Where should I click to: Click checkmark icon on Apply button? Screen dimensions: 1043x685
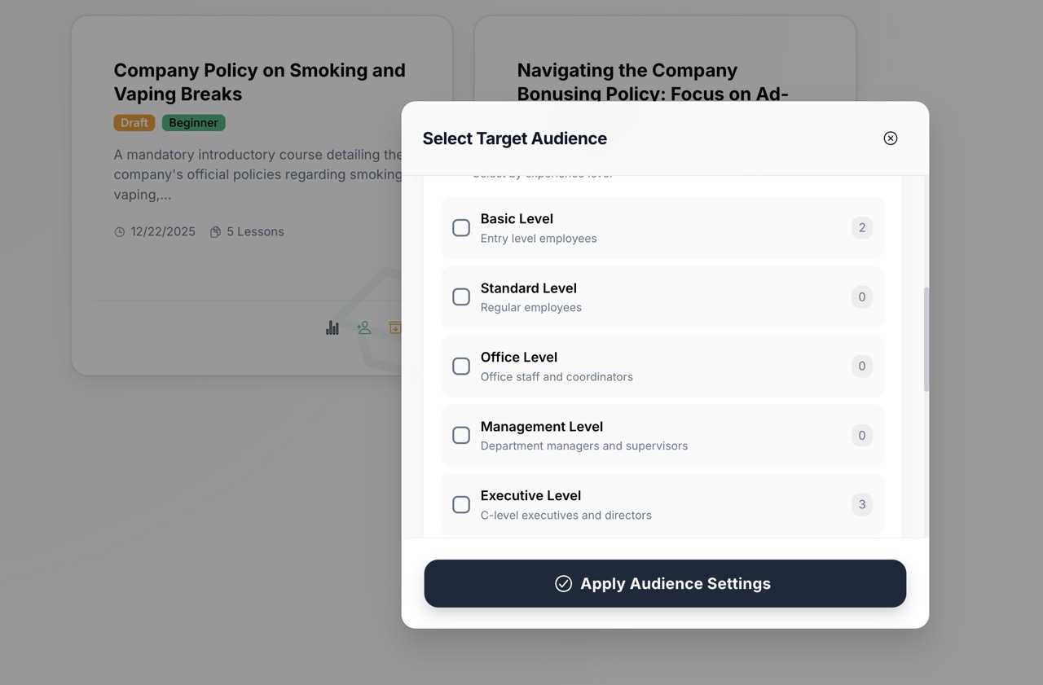(563, 583)
